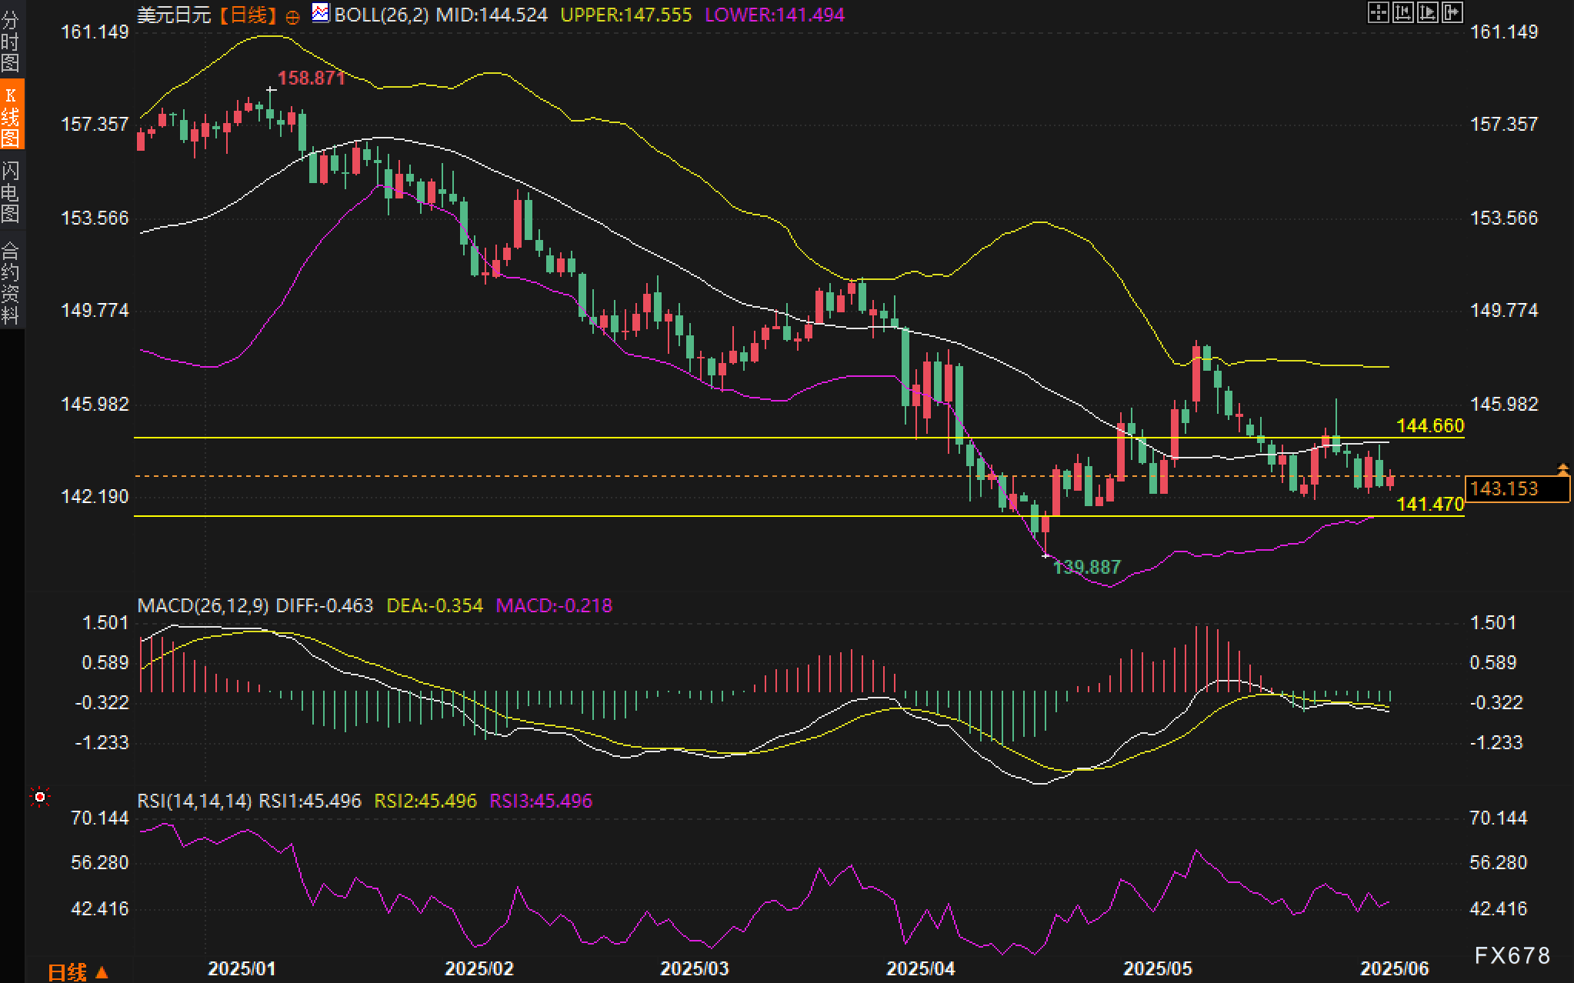Click the second chart axis icon top right

(1402, 12)
